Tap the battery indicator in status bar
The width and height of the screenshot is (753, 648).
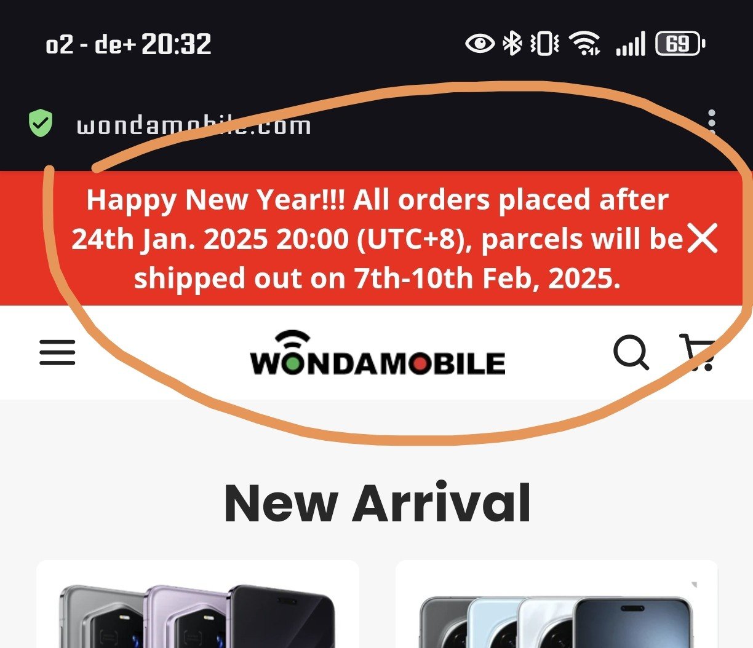pyautogui.click(x=680, y=44)
